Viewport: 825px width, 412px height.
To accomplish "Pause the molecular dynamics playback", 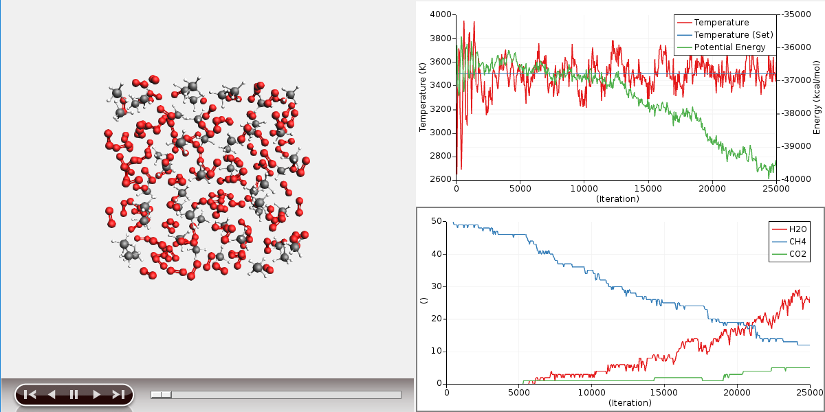I will (x=74, y=394).
